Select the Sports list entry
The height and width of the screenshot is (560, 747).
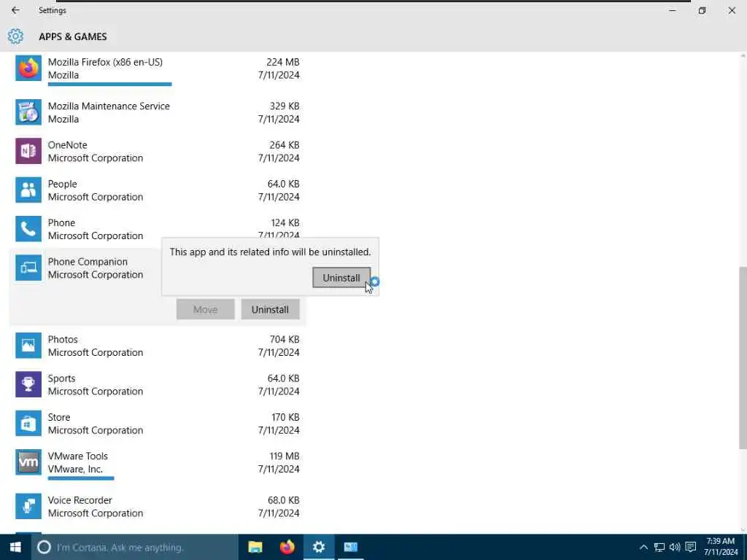(158, 384)
